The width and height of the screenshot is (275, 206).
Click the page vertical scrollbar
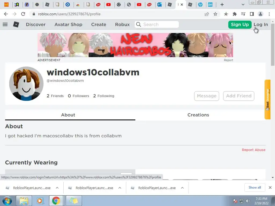[x=273, y=45]
